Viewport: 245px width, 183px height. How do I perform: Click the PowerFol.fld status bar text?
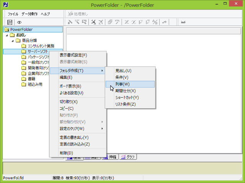point(13,178)
